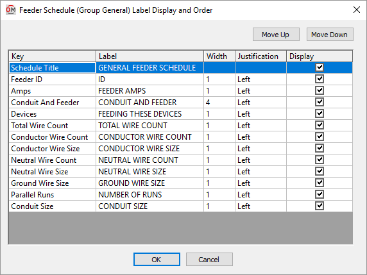Toggle Display checkbox for Amps row
Screen dimensions: 367x275
coord(320,91)
